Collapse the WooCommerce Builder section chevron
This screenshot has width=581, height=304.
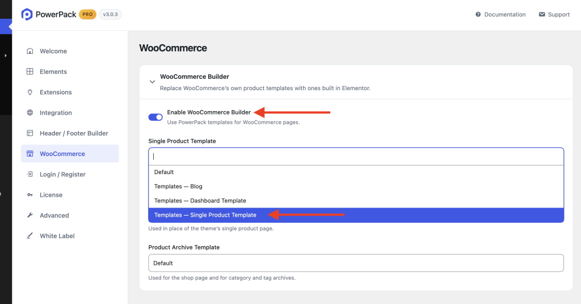click(x=152, y=82)
